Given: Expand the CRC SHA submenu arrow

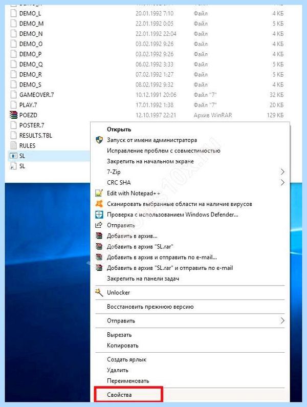Looking at the screenshot, I should coord(282,182).
